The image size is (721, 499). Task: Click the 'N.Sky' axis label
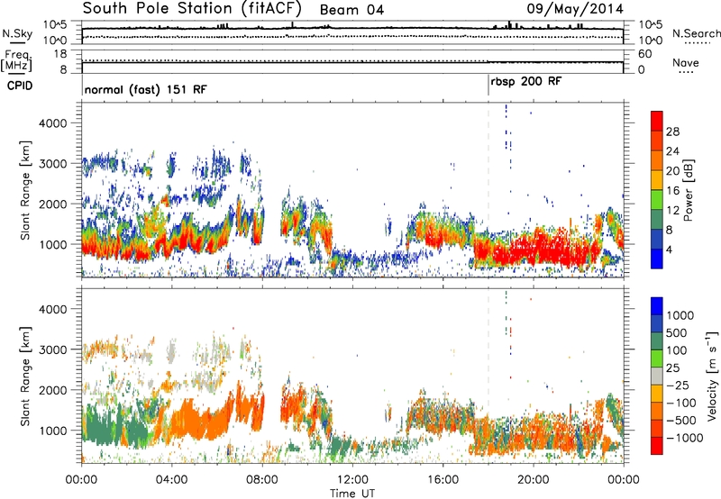17,33
